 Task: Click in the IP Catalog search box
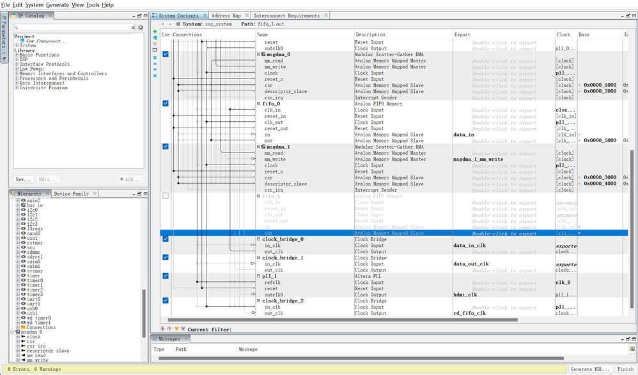70,27
